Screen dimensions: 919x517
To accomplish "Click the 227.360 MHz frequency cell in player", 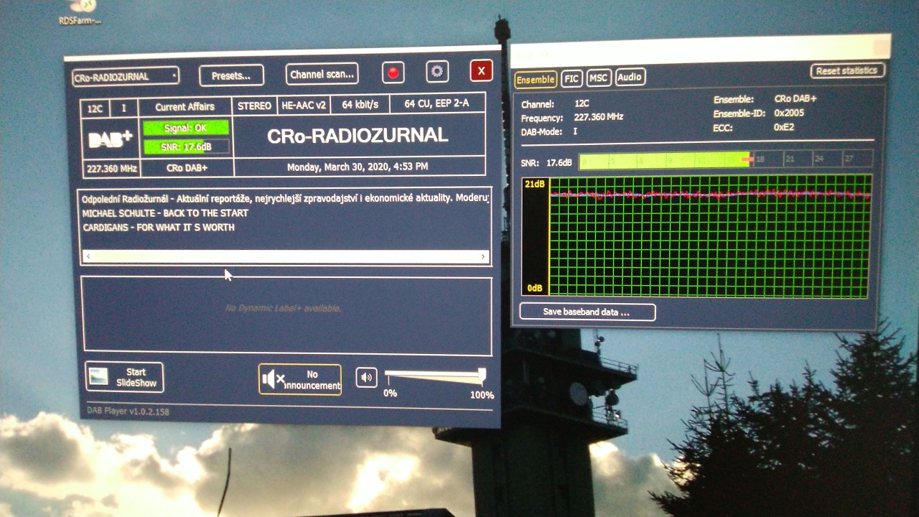I will [111, 169].
